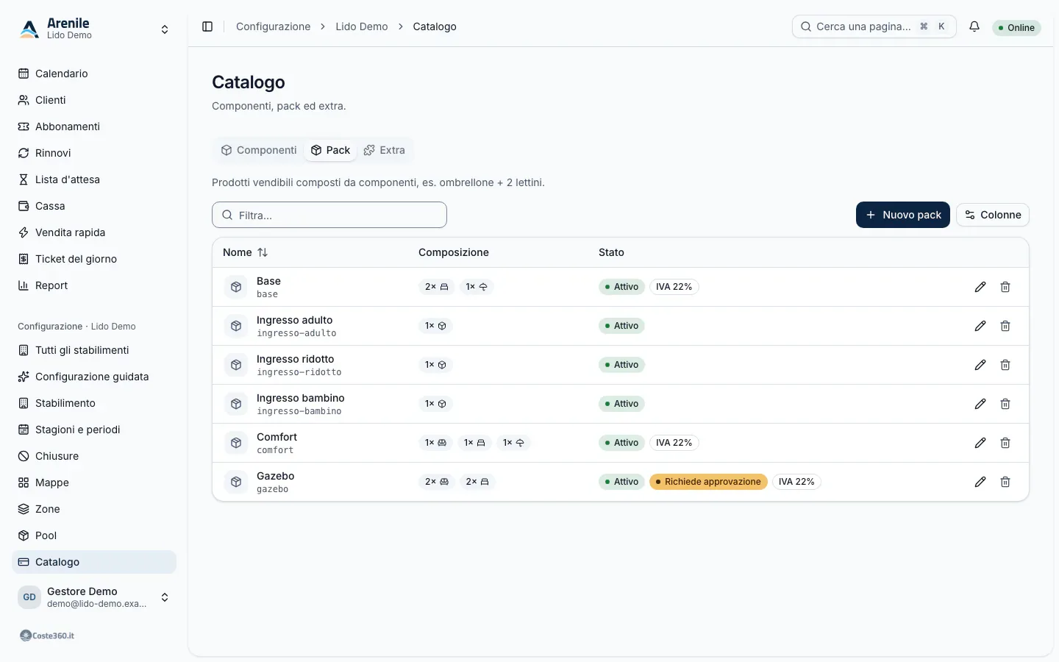1059x662 pixels.
Task: Click the Filtra input field
Action: pyautogui.click(x=329, y=215)
